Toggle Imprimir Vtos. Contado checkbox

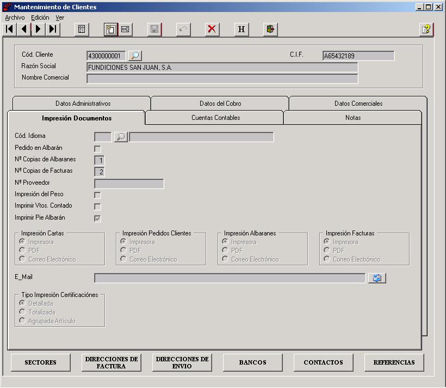click(97, 207)
